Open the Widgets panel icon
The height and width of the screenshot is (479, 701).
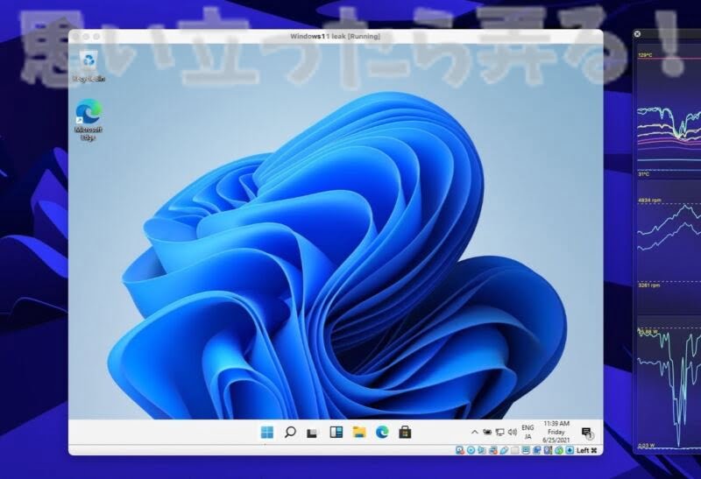336,432
